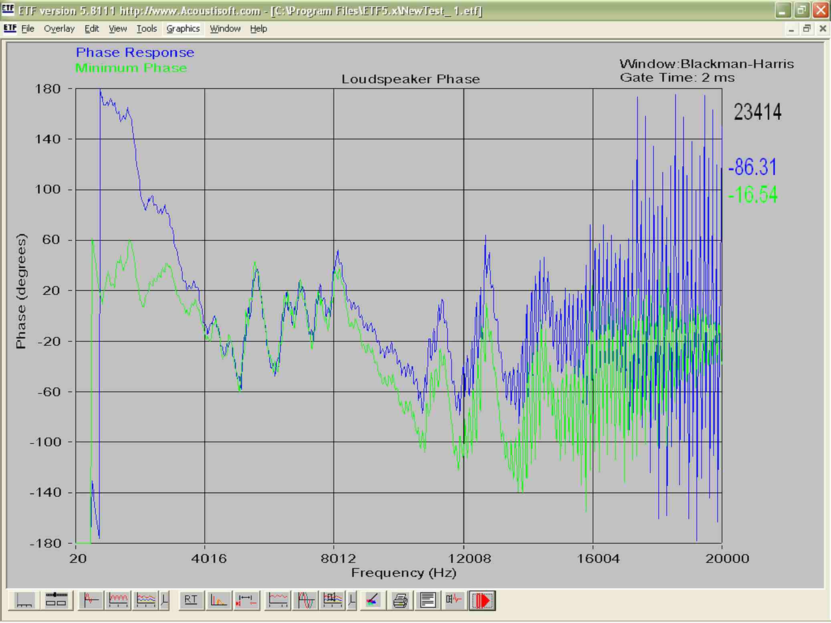Open the Tools menu
Viewport: 831px width, 623px height.
coord(146,29)
